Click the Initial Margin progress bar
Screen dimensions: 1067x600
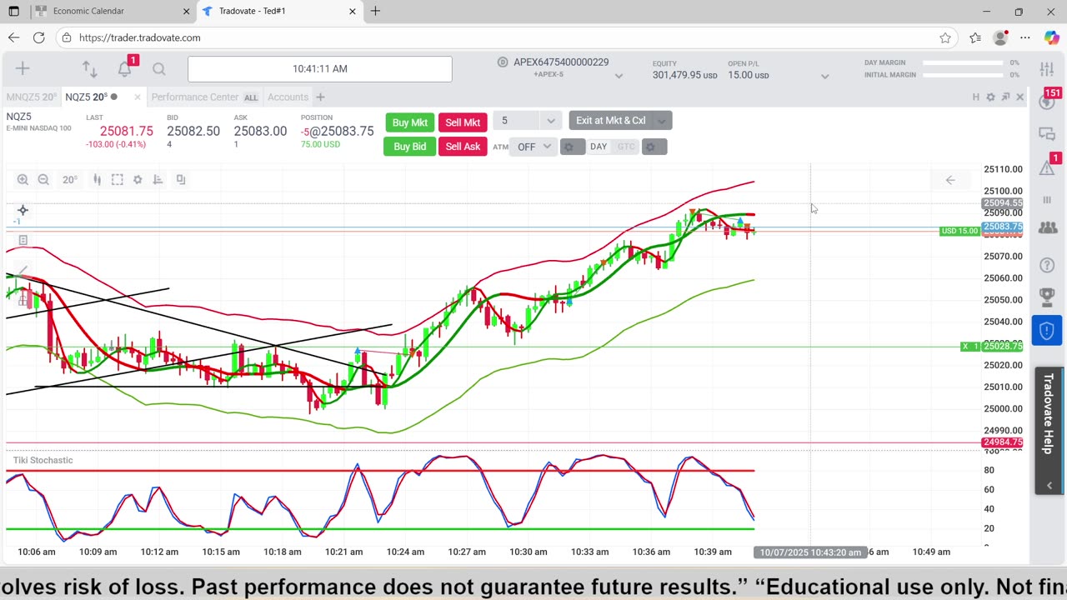(964, 75)
